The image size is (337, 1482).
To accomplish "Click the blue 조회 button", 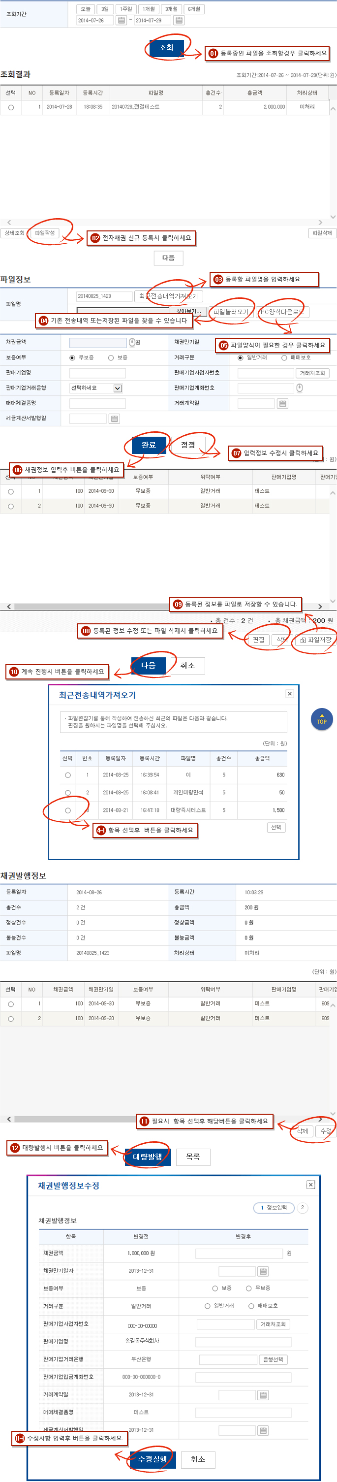I will tap(167, 48).
